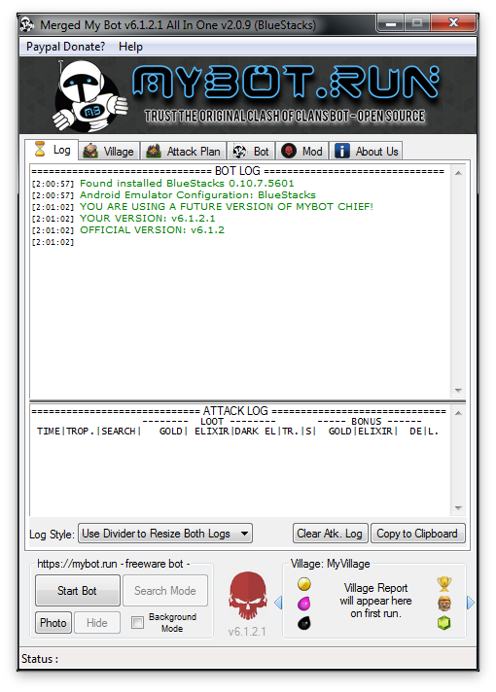Switch to the Bot tab
The width and height of the screenshot is (496, 692).
tap(251, 152)
